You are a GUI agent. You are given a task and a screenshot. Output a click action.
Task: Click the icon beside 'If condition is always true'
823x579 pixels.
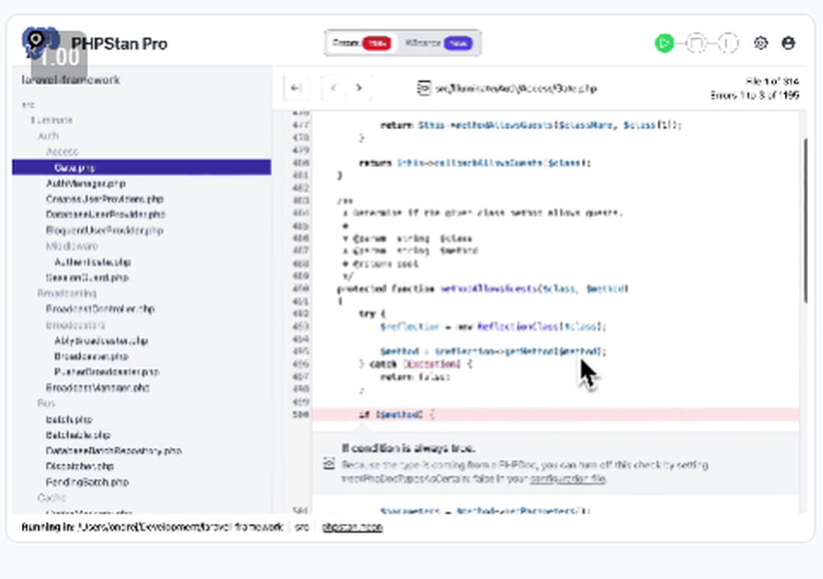[329, 464]
